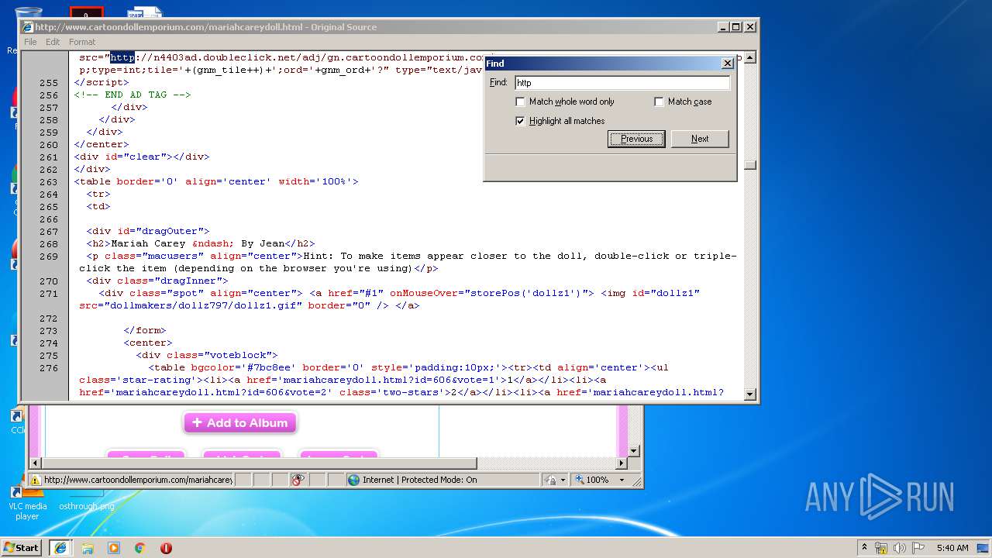Click the div id="clear" source line
Screen dimensions: 992x558
click(142, 157)
